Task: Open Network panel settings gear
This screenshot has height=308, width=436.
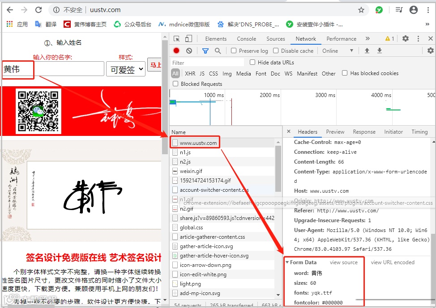Action: click(x=431, y=51)
